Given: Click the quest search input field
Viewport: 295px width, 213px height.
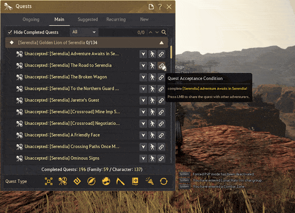Looking at the screenshot, I should (123, 32).
